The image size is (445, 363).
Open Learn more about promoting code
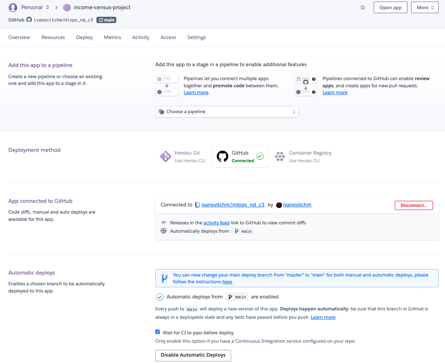point(196,92)
